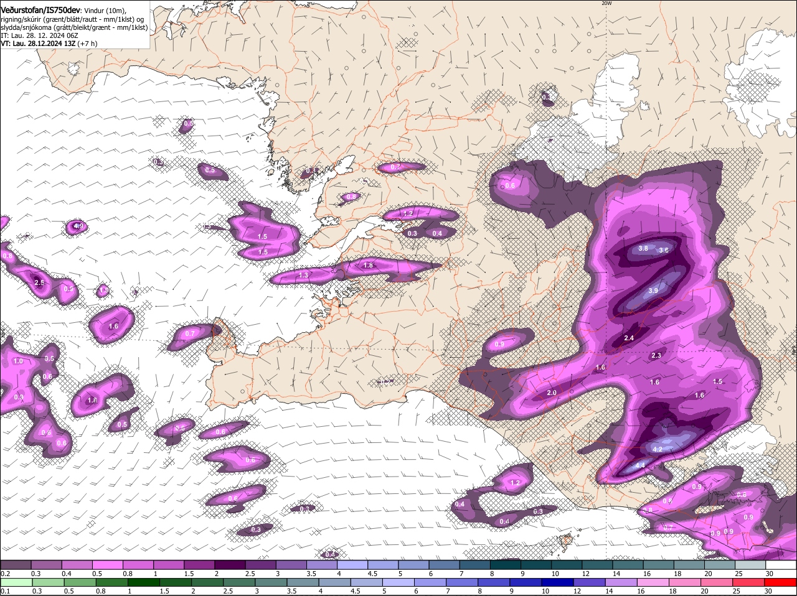
Task: Click the 3.6 precipitation value on the map
Action: click(664, 250)
